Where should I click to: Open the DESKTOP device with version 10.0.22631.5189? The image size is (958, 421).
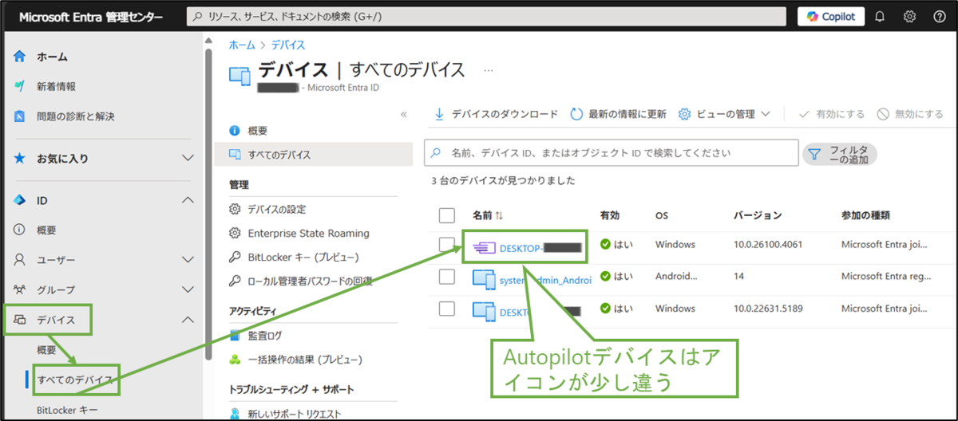tap(539, 313)
